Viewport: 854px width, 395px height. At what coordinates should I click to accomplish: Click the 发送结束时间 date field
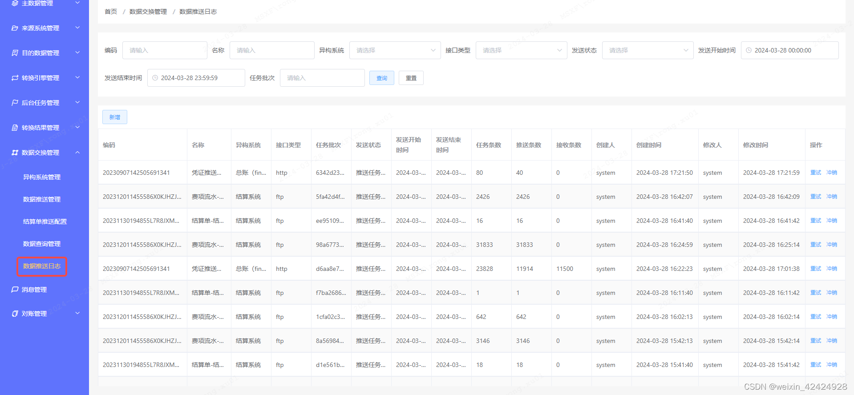coord(196,78)
